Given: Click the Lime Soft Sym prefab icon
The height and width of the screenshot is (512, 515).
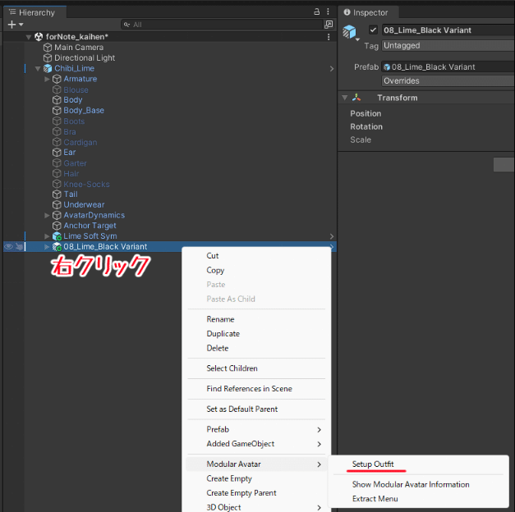Looking at the screenshot, I should coord(57,236).
